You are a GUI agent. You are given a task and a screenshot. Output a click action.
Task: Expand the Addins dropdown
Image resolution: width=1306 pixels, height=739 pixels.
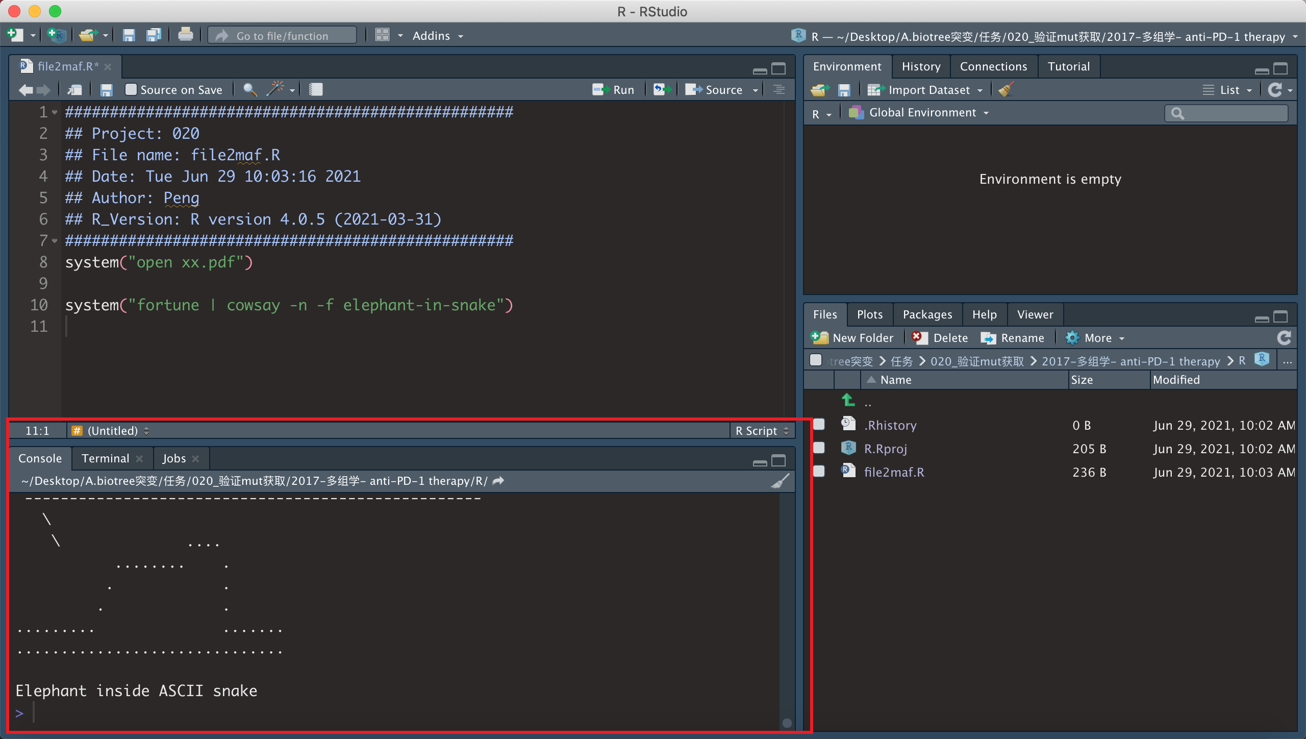(x=438, y=36)
